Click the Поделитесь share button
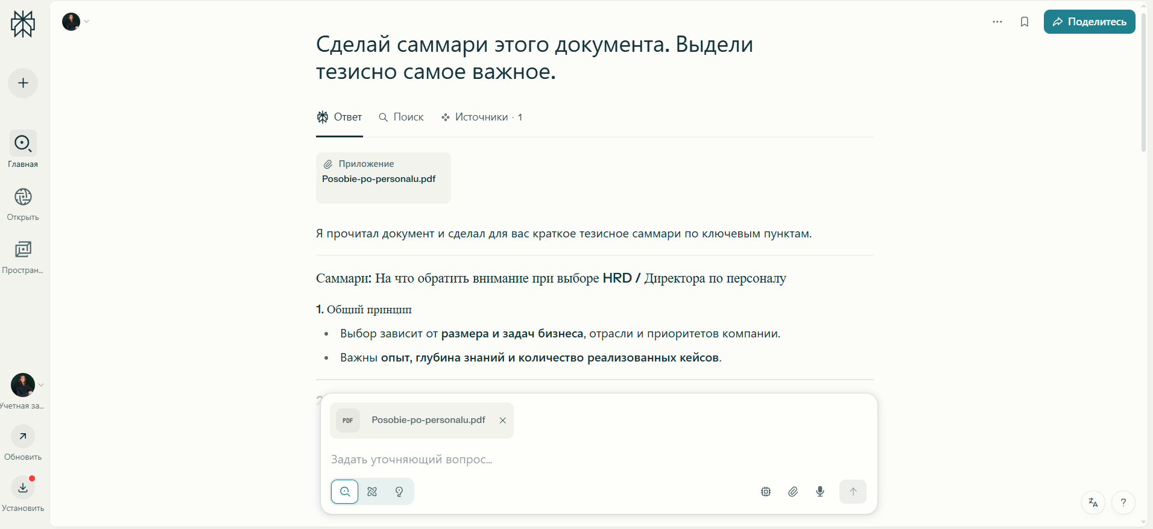 coord(1089,22)
